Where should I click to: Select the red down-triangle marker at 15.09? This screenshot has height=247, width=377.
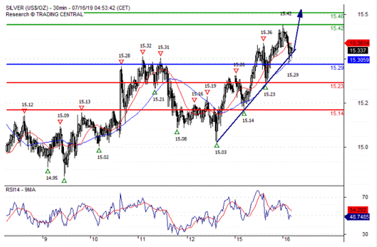tap(60, 122)
